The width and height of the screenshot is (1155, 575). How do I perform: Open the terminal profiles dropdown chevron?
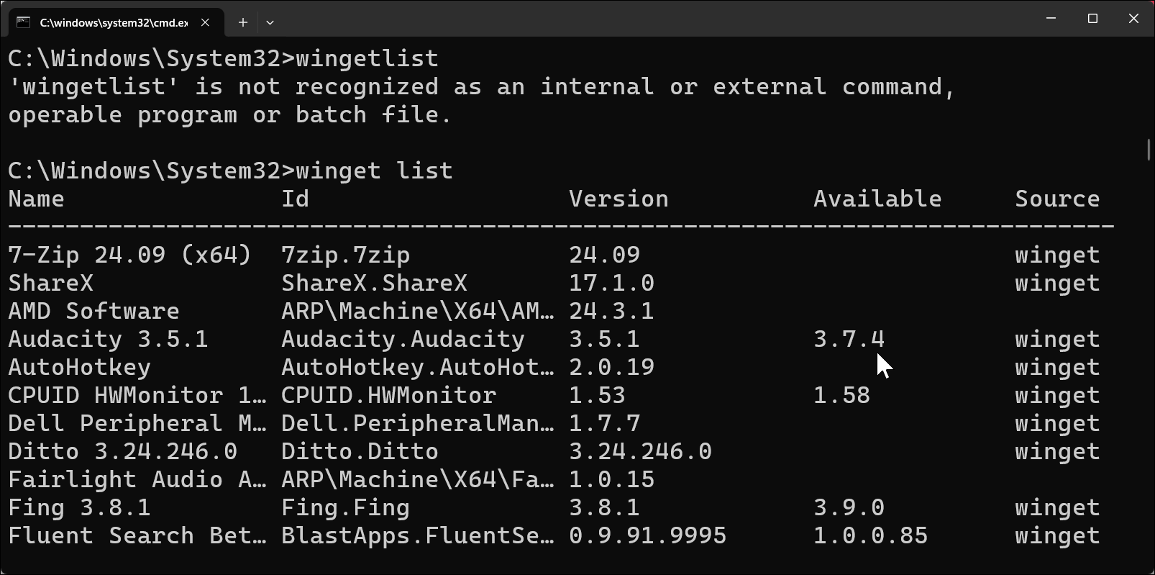(270, 22)
